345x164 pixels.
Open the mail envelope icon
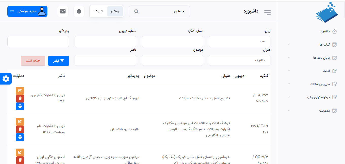63,11
